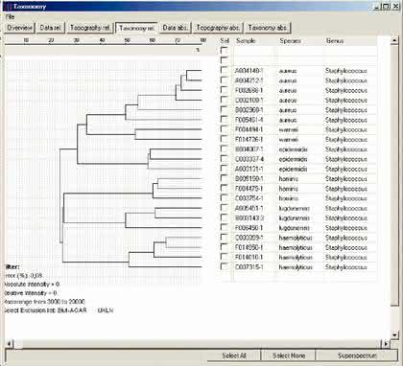Click 'aureus' species in A004140-1 row
This screenshot has height=366, width=403.
pos(288,71)
